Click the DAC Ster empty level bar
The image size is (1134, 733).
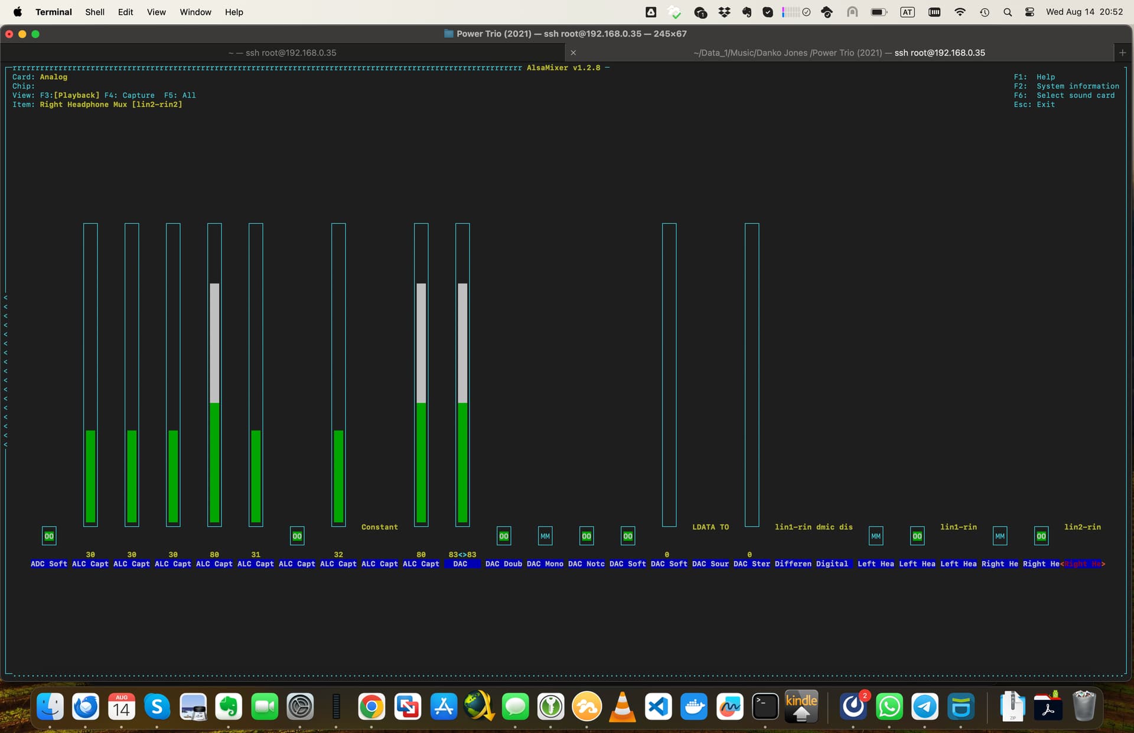tap(752, 374)
